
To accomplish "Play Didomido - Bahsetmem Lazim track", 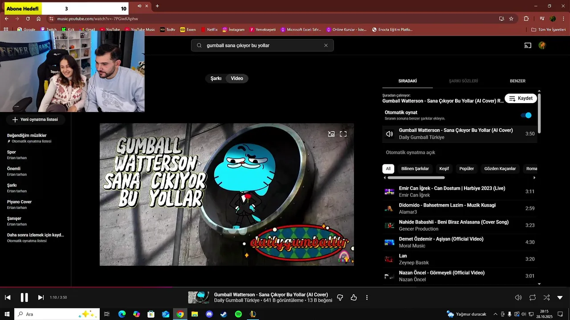I will point(459,208).
